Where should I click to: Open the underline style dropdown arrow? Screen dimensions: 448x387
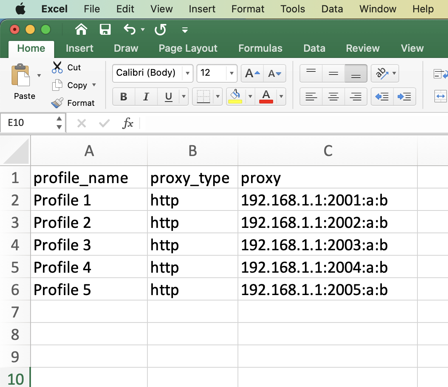pyautogui.click(x=184, y=97)
